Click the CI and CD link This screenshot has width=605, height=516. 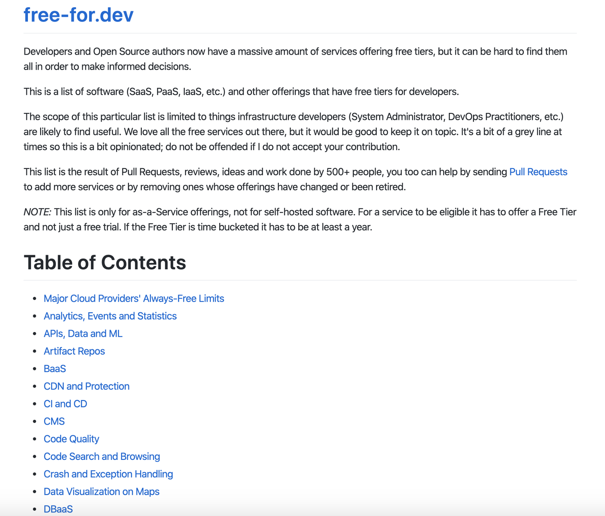[65, 404]
